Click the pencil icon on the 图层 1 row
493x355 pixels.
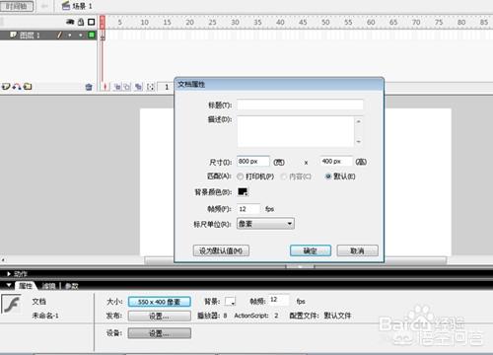(59, 35)
